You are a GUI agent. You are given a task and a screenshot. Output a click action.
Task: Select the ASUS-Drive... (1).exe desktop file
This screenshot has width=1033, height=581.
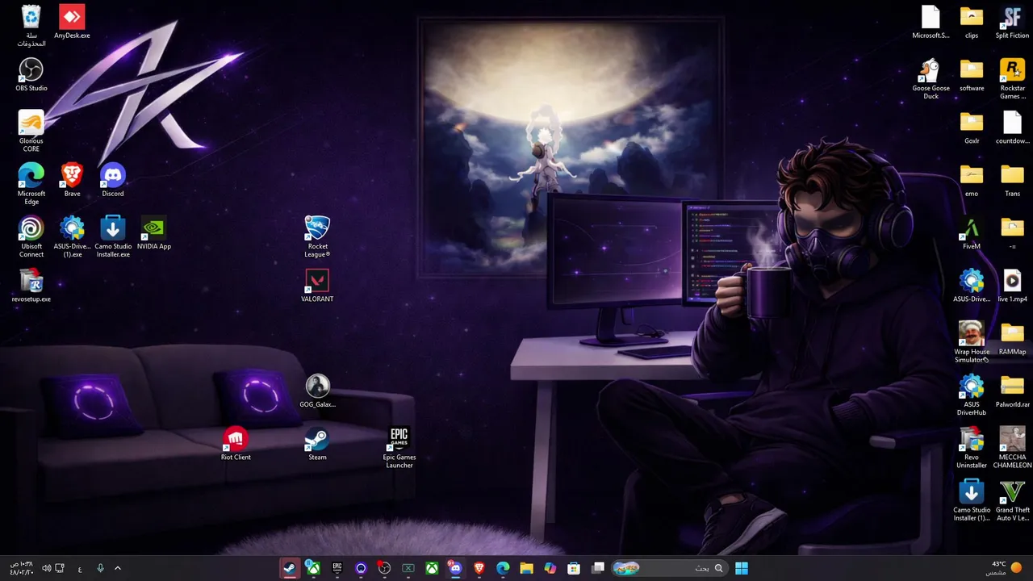pyautogui.click(x=72, y=236)
